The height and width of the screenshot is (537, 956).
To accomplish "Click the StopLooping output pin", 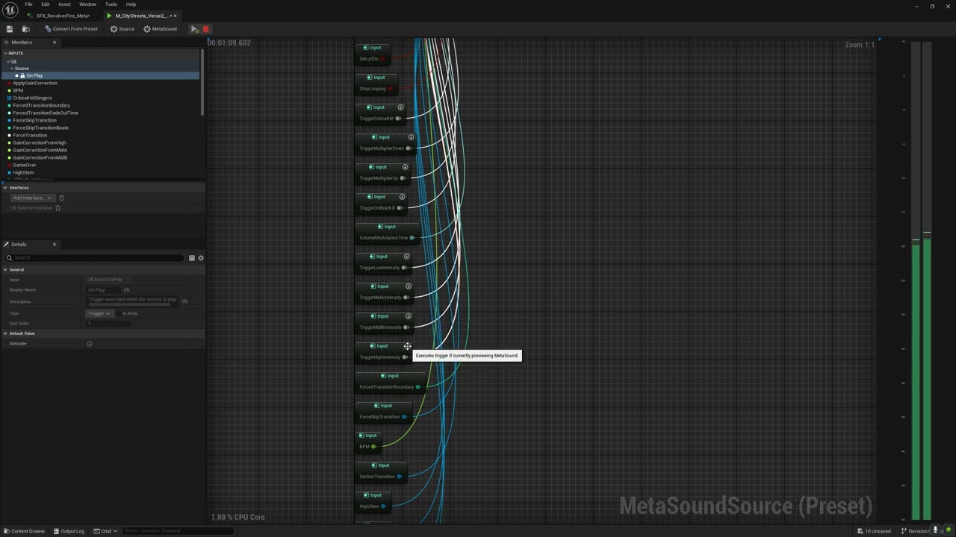I will click(x=390, y=89).
